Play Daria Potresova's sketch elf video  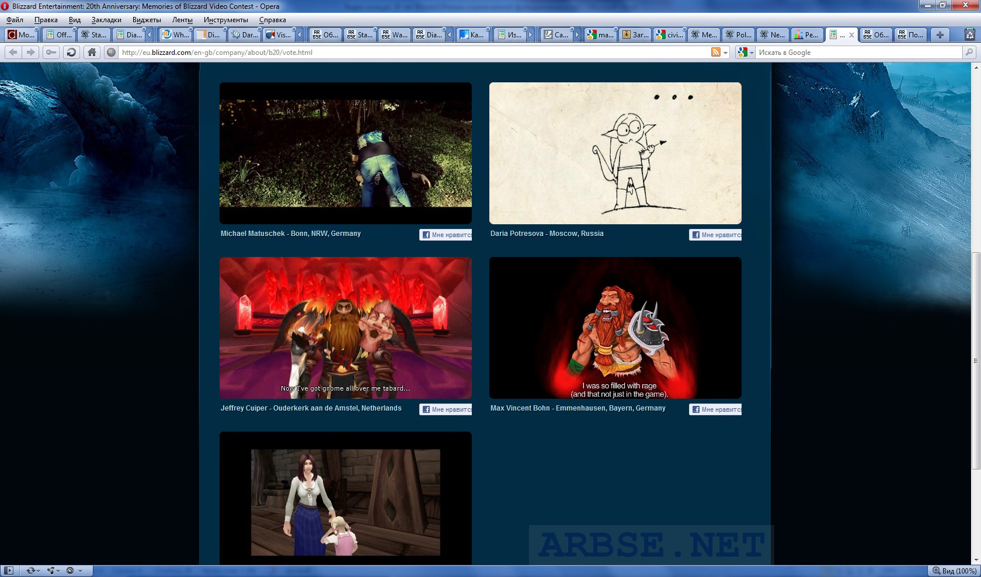coord(615,153)
